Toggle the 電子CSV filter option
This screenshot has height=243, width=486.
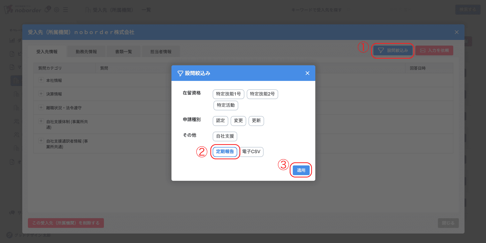point(251,152)
